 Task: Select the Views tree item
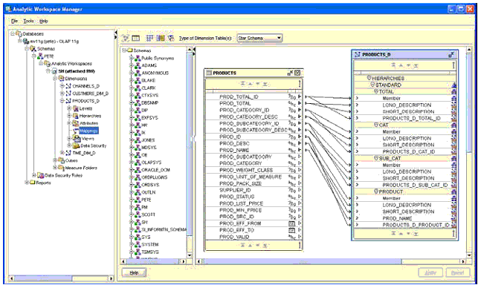point(88,138)
